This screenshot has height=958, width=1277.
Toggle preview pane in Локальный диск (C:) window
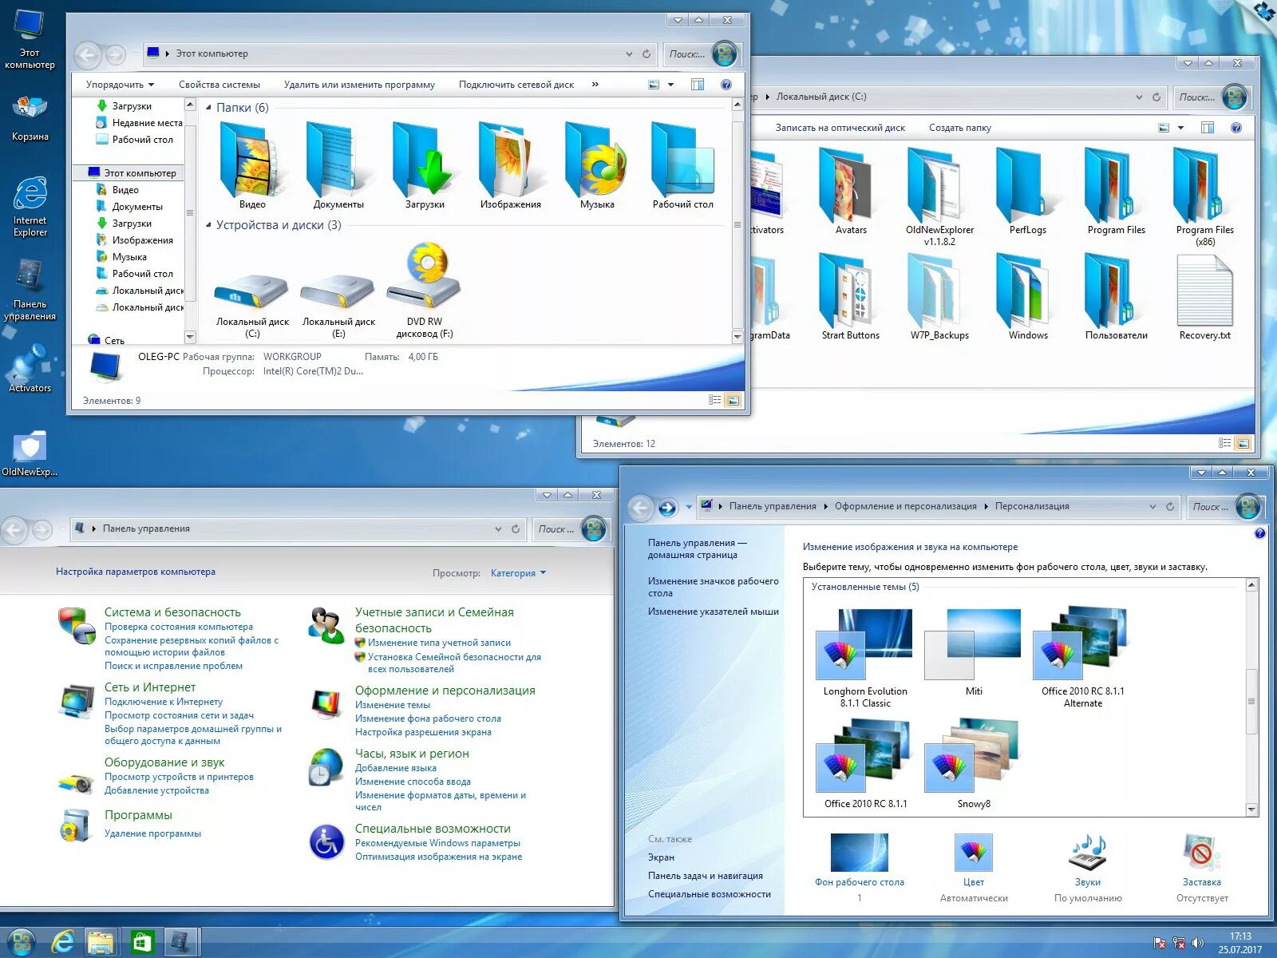pos(1208,128)
